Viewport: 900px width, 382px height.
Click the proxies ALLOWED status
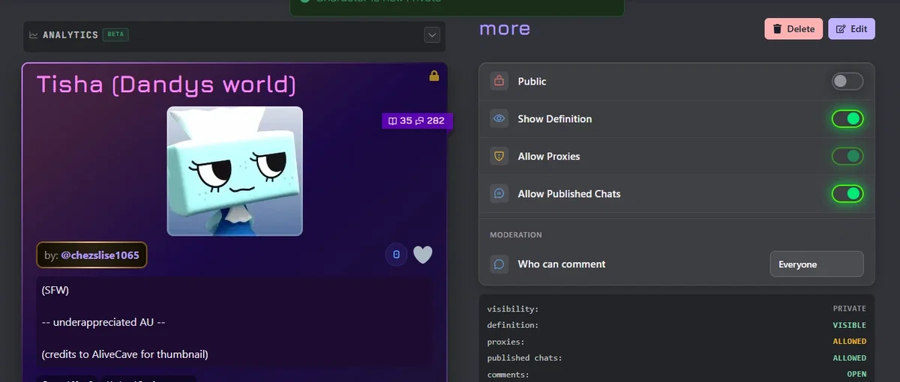[849, 342]
